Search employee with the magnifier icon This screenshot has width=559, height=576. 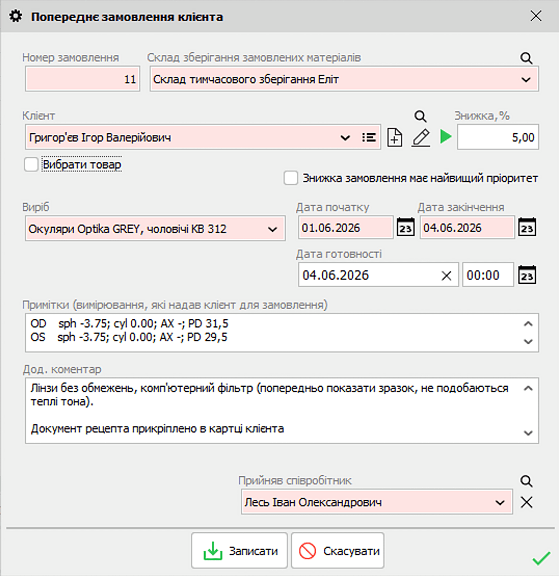point(527,481)
